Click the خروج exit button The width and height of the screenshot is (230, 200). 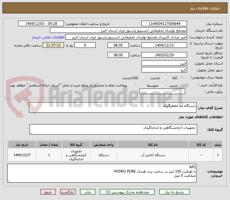tap(48, 192)
